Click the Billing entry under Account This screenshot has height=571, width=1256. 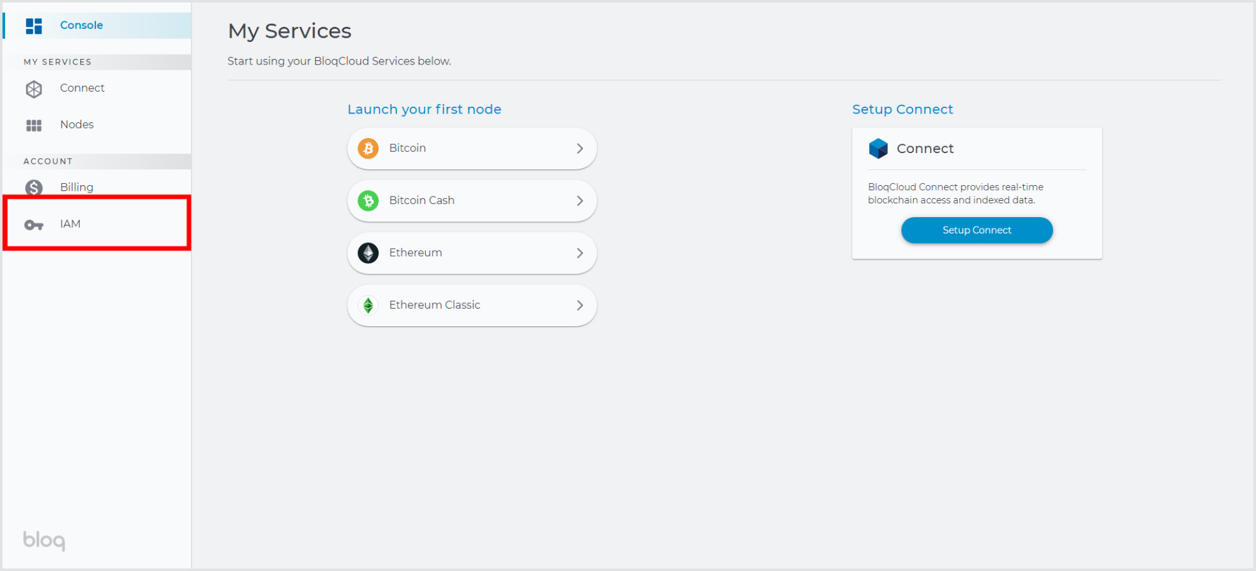coord(76,187)
